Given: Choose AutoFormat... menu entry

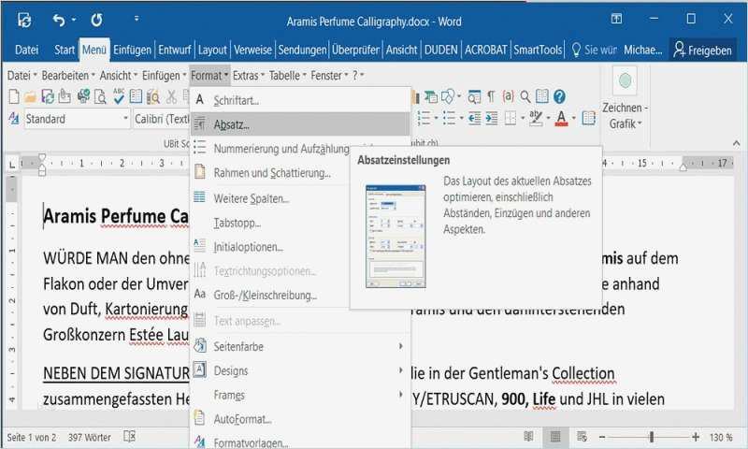Looking at the screenshot, I should point(300,419).
